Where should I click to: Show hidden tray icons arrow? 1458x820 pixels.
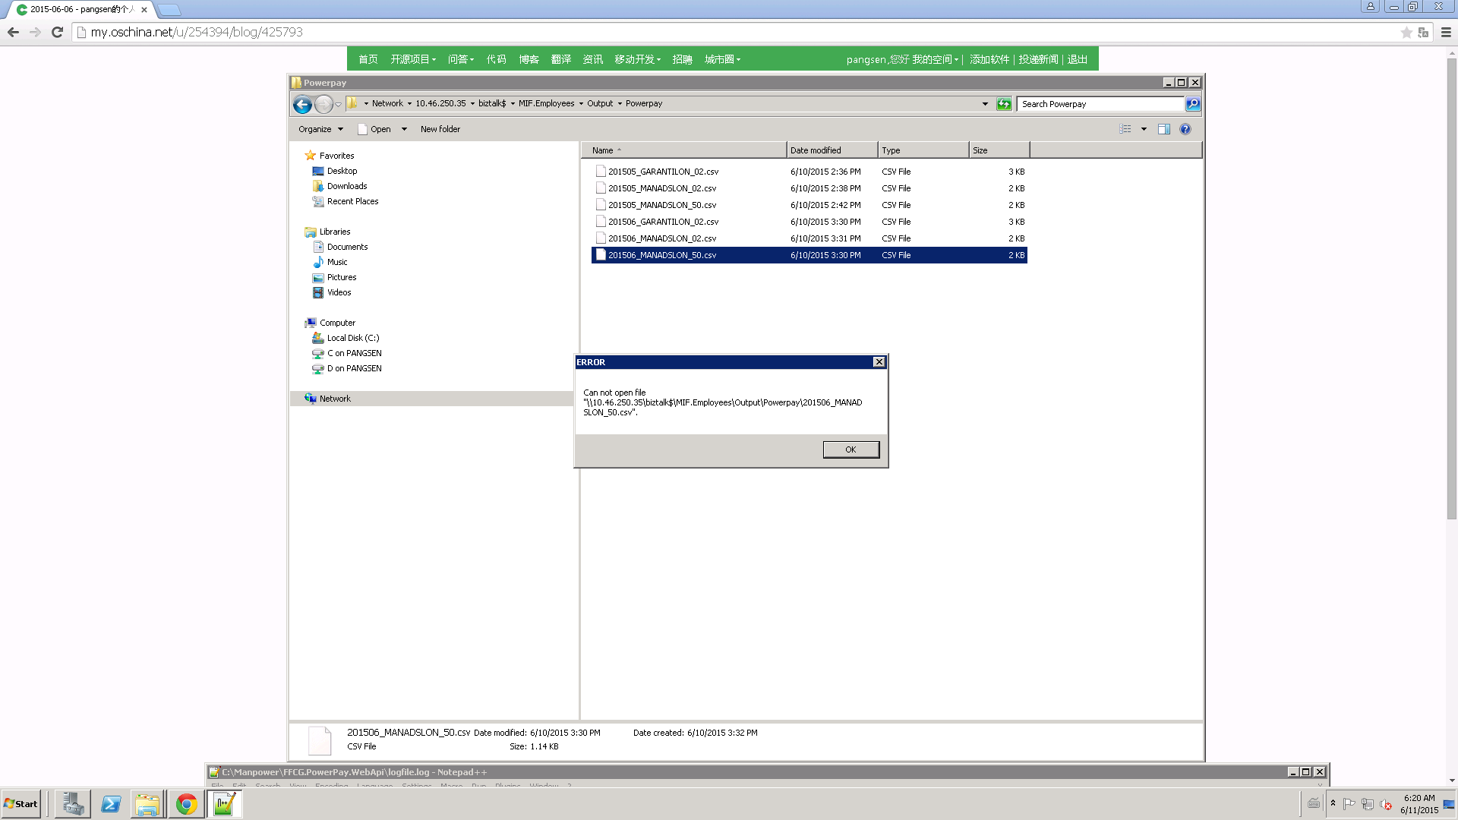point(1333,803)
